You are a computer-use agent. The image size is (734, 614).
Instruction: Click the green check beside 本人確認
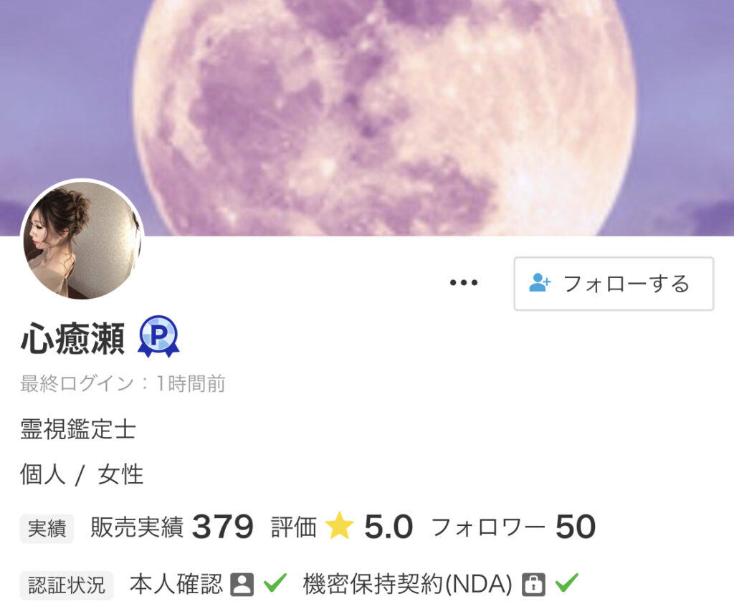coord(275,582)
